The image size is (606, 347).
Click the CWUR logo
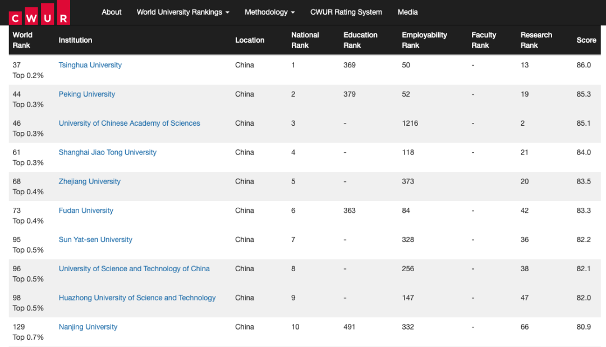(x=39, y=13)
